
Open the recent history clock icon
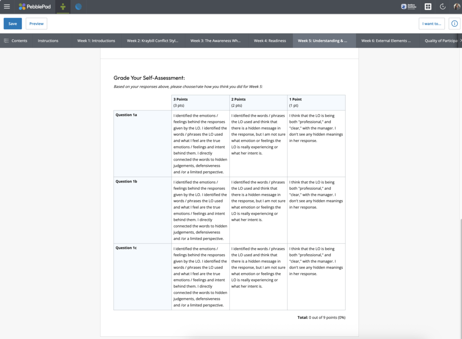tap(443, 6)
